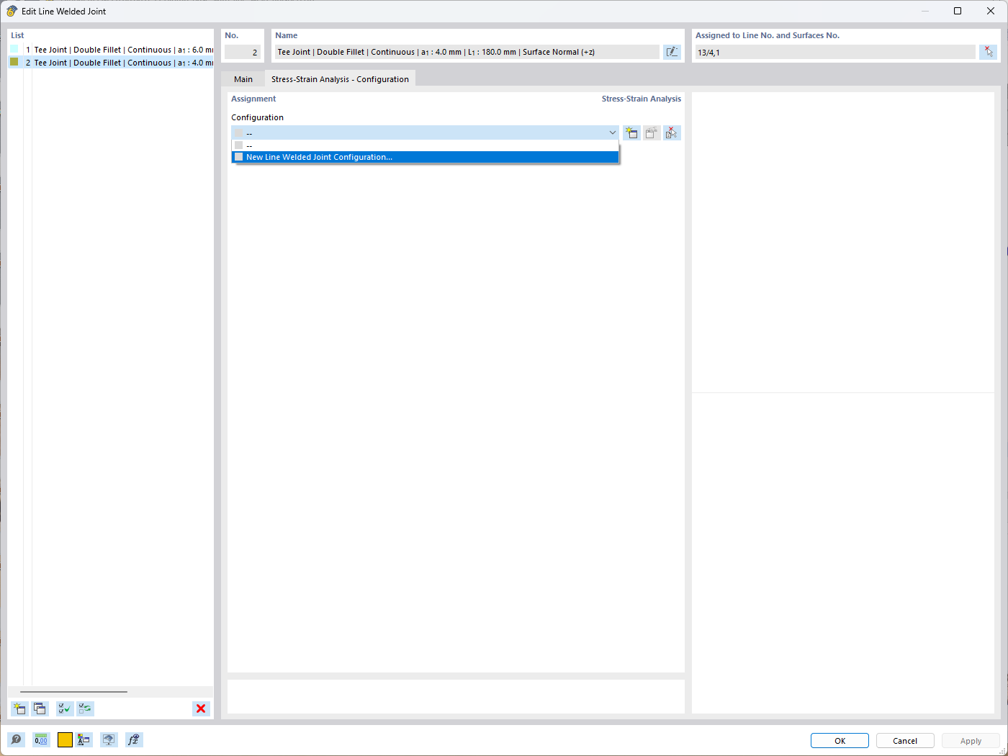Create a new line welded joint in list
This screenshot has width=1008, height=756.
(x=19, y=708)
